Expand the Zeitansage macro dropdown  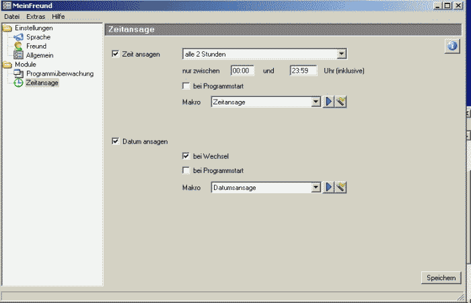pyautogui.click(x=316, y=102)
